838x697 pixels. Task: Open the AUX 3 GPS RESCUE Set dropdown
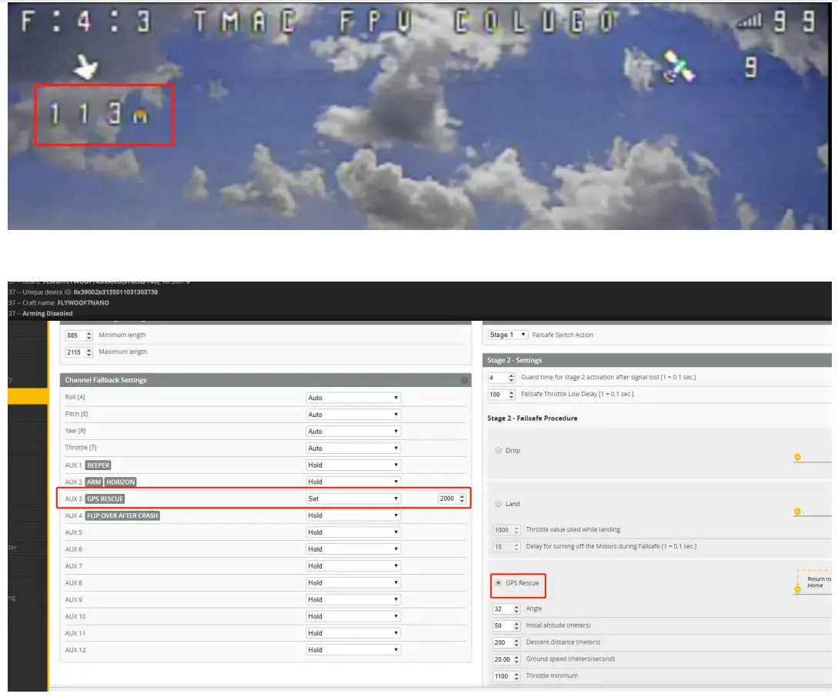353,499
